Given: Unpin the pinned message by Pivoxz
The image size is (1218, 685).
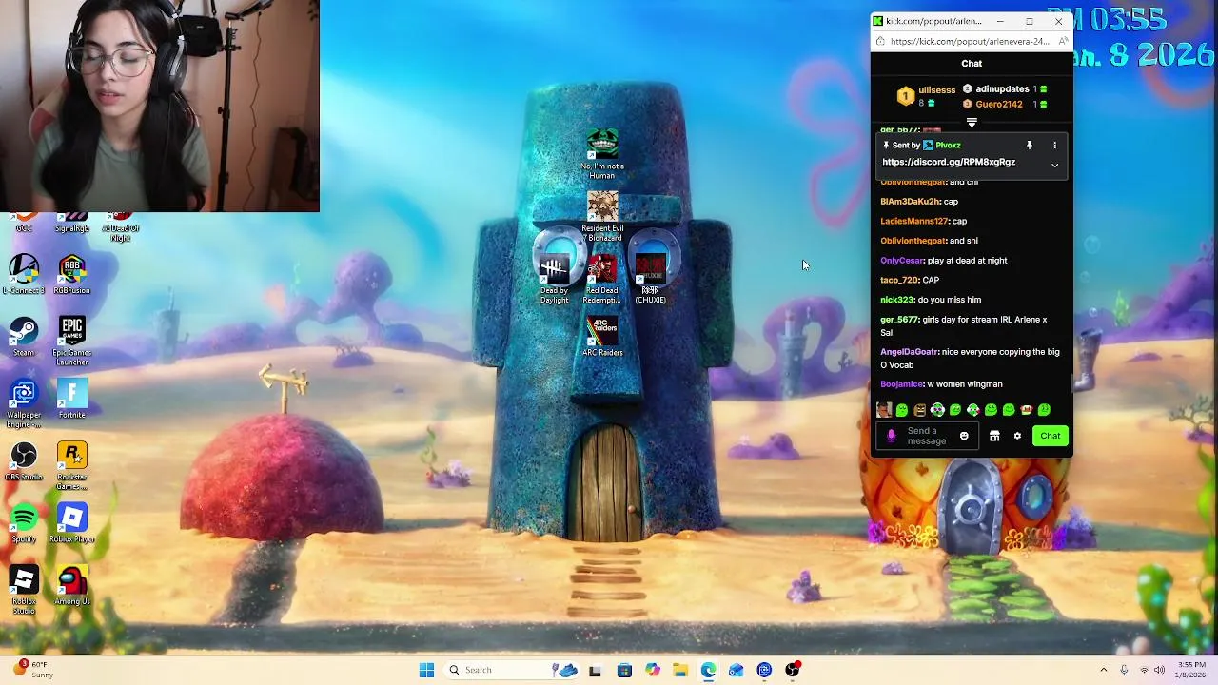Looking at the screenshot, I should tap(1029, 146).
